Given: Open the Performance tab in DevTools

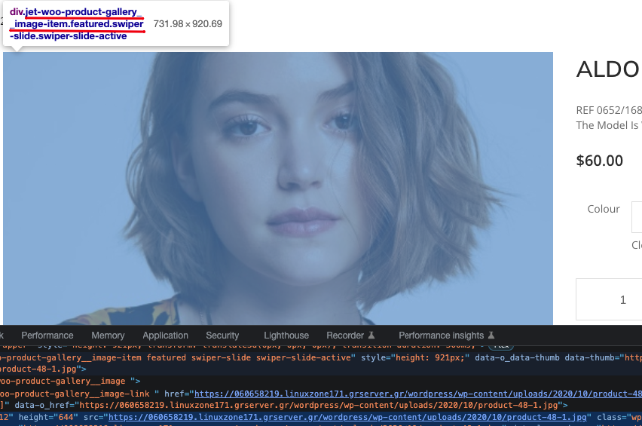Looking at the screenshot, I should click(47, 336).
